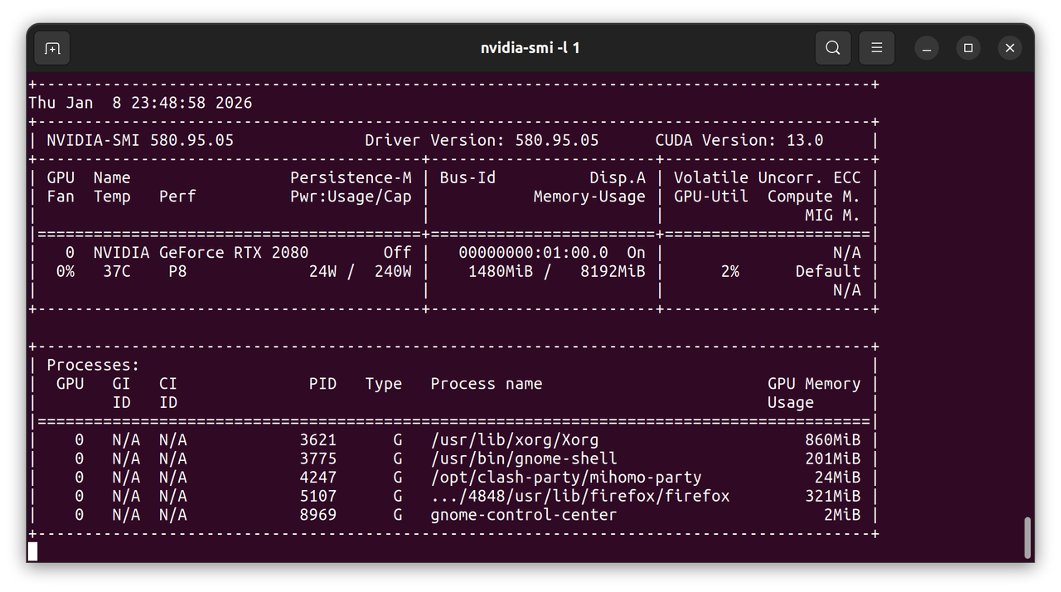1061x592 pixels.
Task: Click the 8192MiB total memory value
Action: [613, 271]
